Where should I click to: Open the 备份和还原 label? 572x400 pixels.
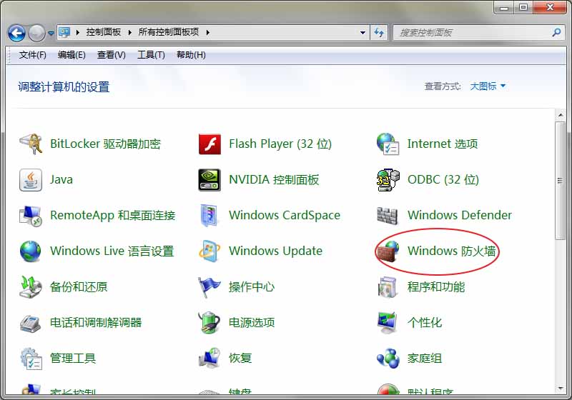[x=79, y=286]
